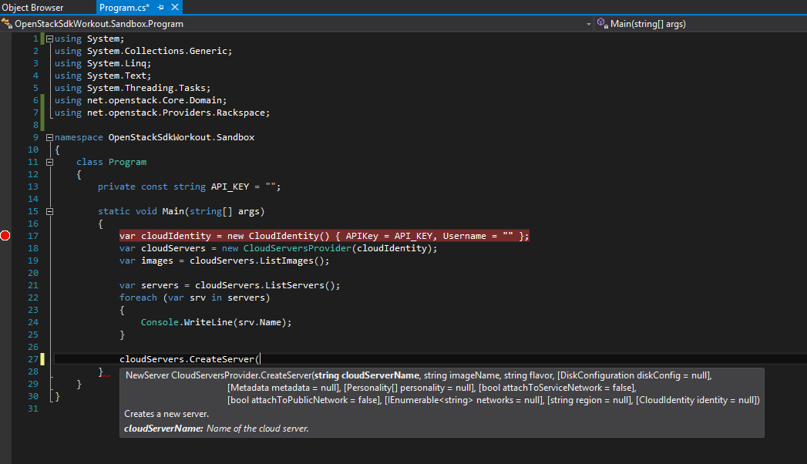
Task: Open the class navigation dropdown arrow
Action: pyautogui.click(x=587, y=24)
